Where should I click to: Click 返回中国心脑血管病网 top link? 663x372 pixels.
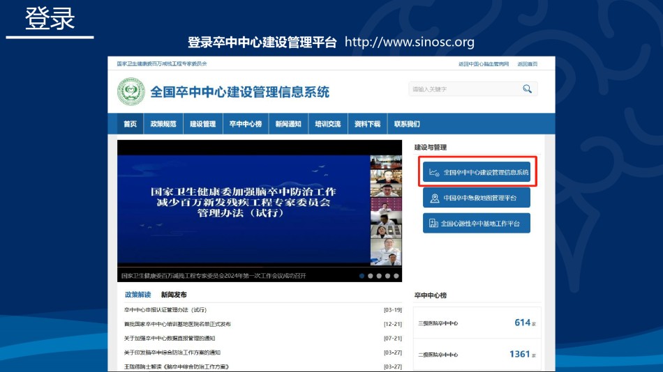(484, 64)
